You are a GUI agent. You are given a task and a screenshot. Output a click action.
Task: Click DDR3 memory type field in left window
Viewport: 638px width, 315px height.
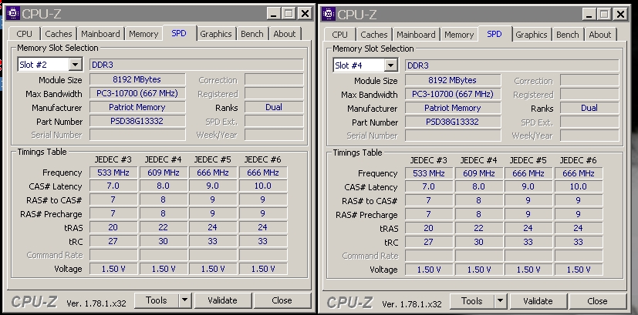(197, 65)
